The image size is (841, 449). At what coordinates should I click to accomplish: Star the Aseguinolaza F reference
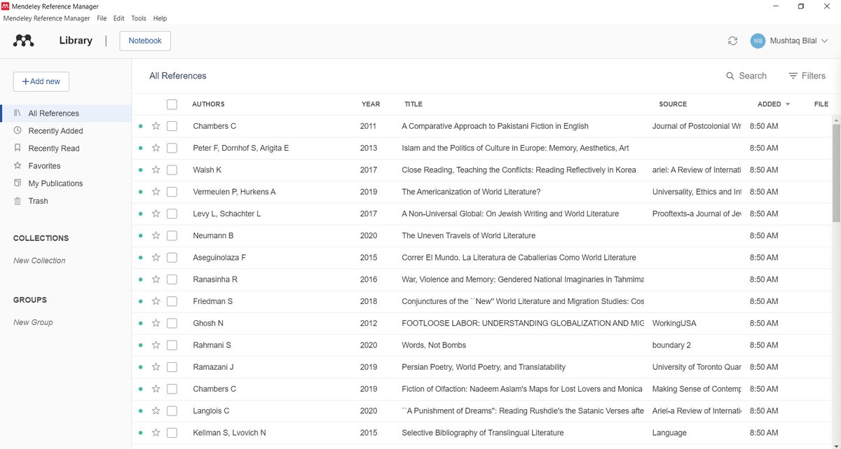click(x=156, y=257)
